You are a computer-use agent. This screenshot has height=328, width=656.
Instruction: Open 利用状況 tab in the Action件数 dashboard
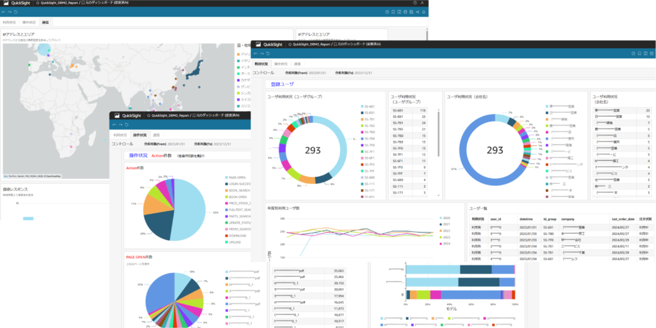[x=120, y=135]
